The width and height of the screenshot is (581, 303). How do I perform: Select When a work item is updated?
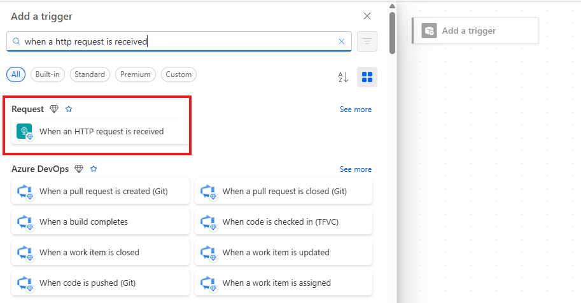(x=283, y=252)
